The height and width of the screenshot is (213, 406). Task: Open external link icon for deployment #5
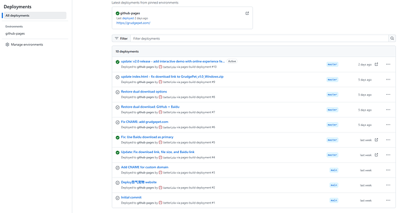click(376, 140)
